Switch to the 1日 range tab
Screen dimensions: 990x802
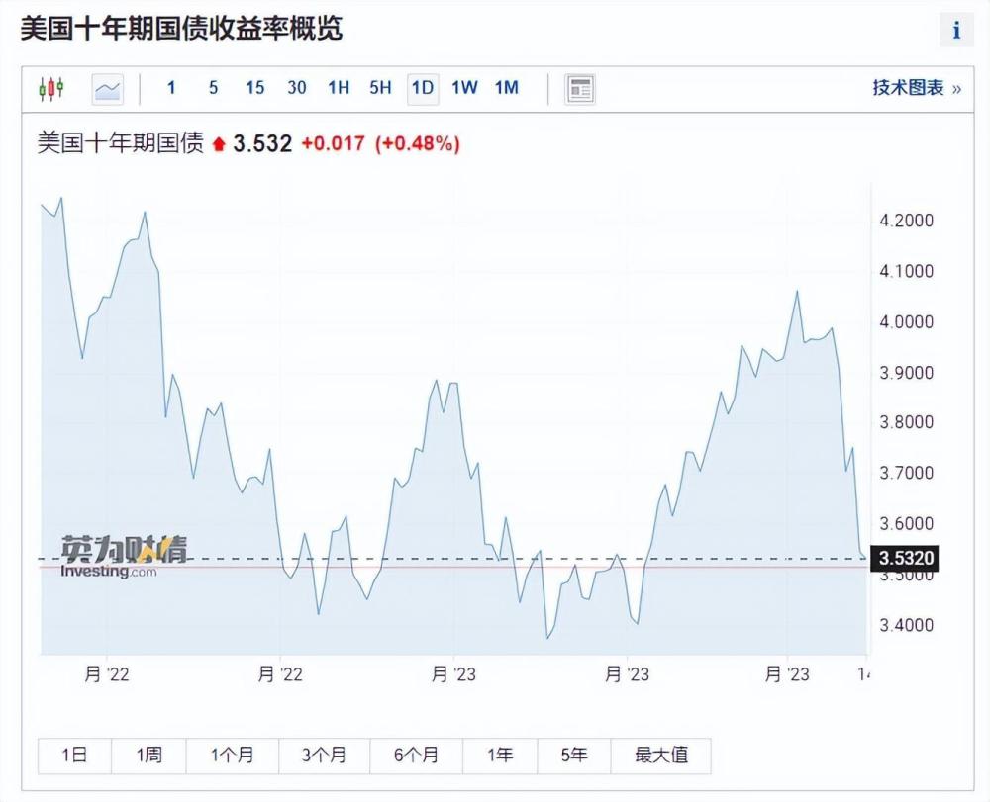[74, 755]
